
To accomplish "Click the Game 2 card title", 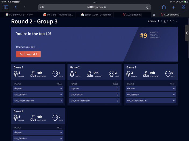I will click(75, 67).
